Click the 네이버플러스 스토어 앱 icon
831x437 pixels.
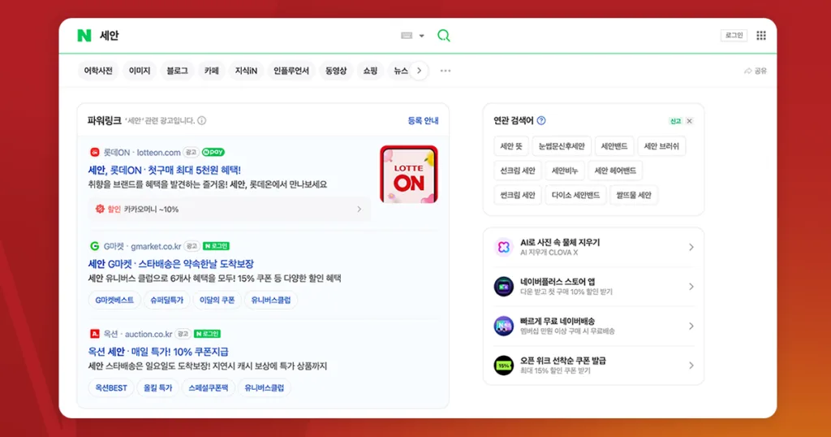(x=503, y=287)
